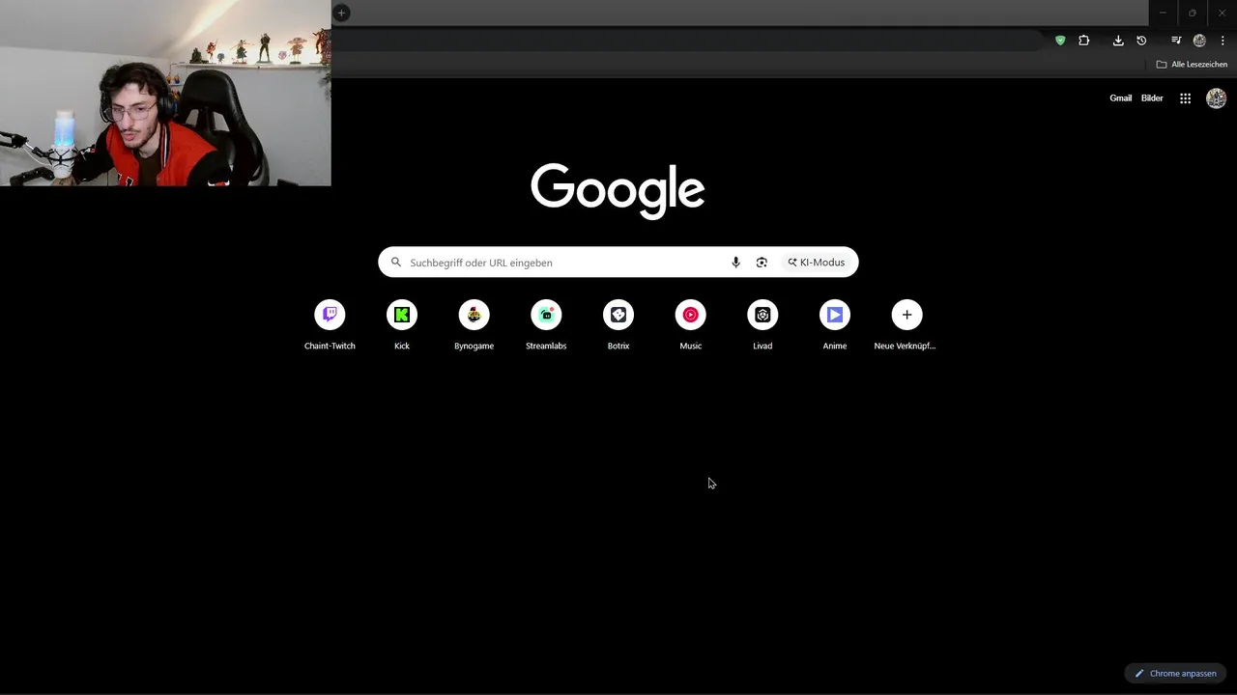Add a new shortcut with the plus icon
This screenshot has width=1237, height=695.
906,315
